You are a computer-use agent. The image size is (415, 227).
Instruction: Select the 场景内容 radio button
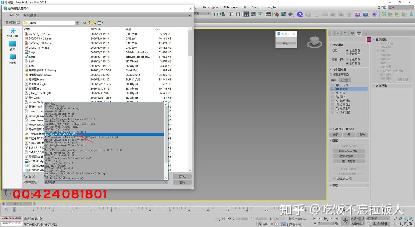point(331,129)
